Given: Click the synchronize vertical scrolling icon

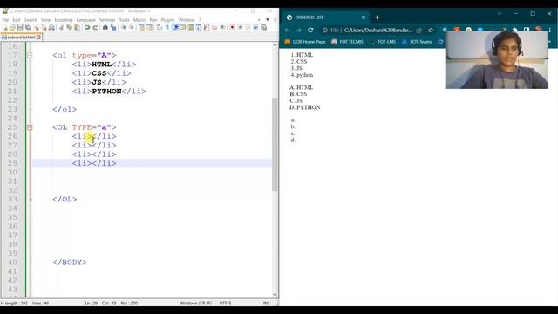Looking at the screenshot, I should coord(141,27).
